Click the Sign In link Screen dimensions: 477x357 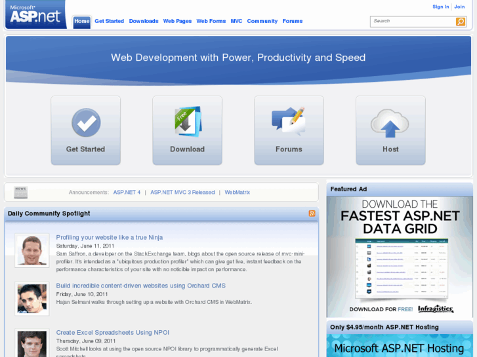[x=441, y=7]
